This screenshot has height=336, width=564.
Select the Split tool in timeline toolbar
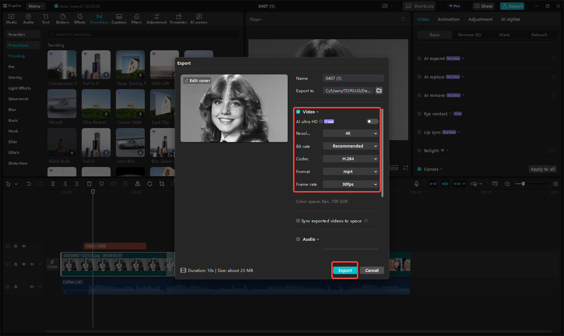point(53,184)
